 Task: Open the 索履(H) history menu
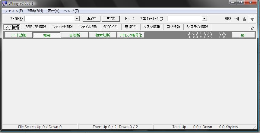[x=35, y=11]
